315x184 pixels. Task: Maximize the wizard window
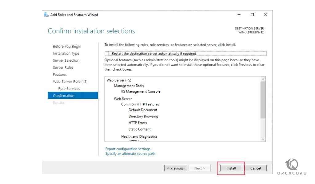tap(252, 15)
